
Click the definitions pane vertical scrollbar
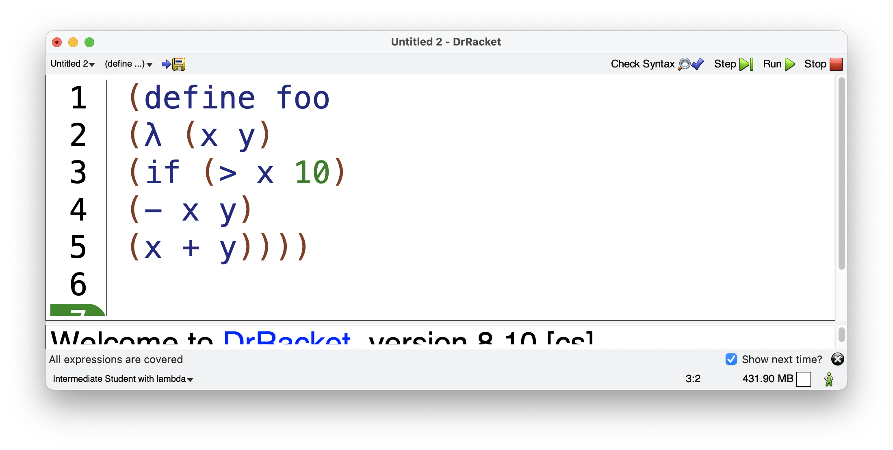pyautogui.click(x=841, y=174)
